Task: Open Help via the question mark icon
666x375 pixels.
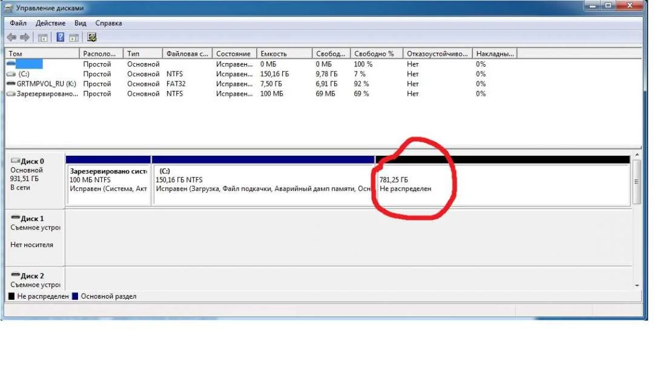Action: 61,38
